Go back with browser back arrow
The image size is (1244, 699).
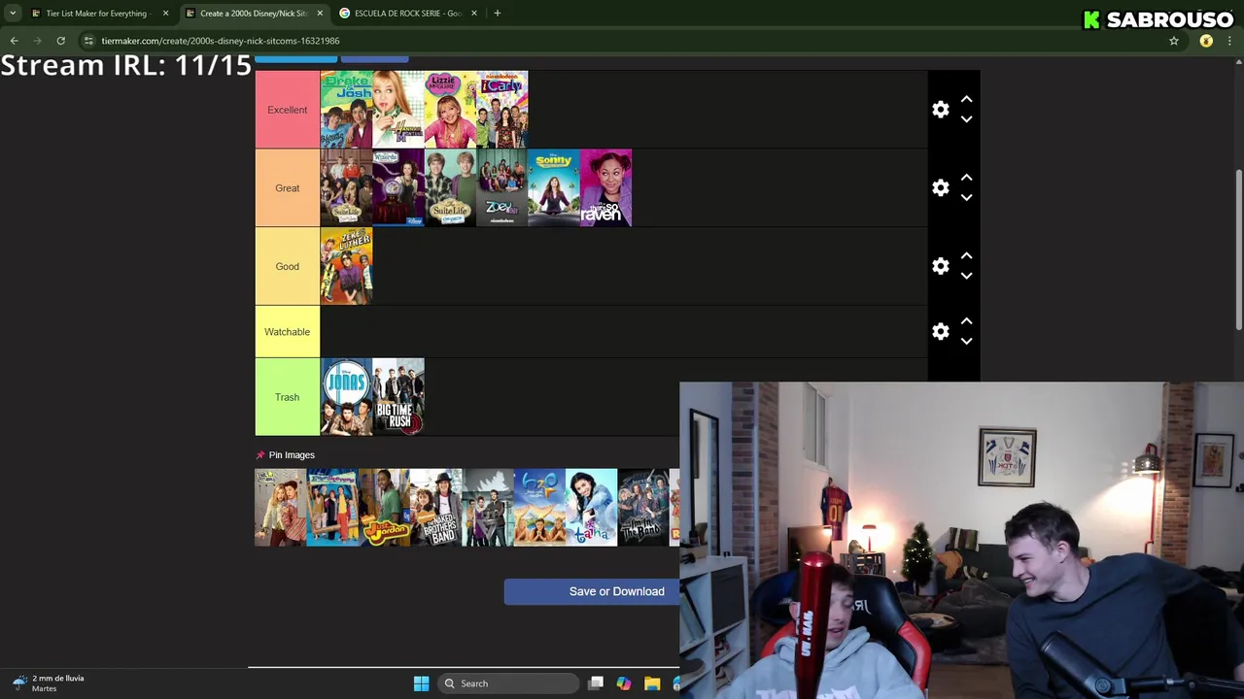coord(14,41)
